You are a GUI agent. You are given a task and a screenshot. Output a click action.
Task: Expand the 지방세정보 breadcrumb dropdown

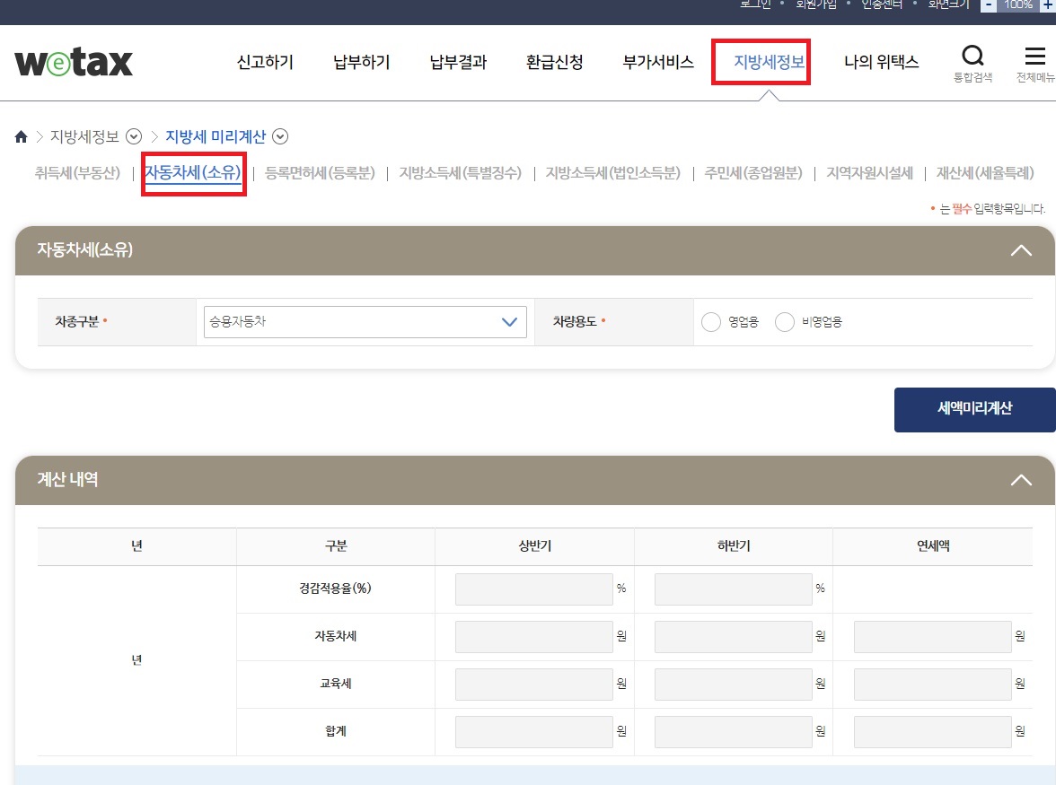coord(134,136)
